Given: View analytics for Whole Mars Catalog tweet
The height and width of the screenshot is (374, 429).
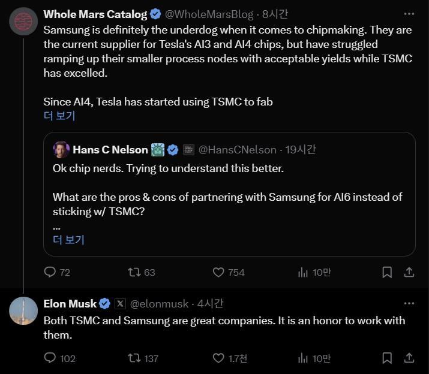Looking at the screenshot, I should point(304,272).
